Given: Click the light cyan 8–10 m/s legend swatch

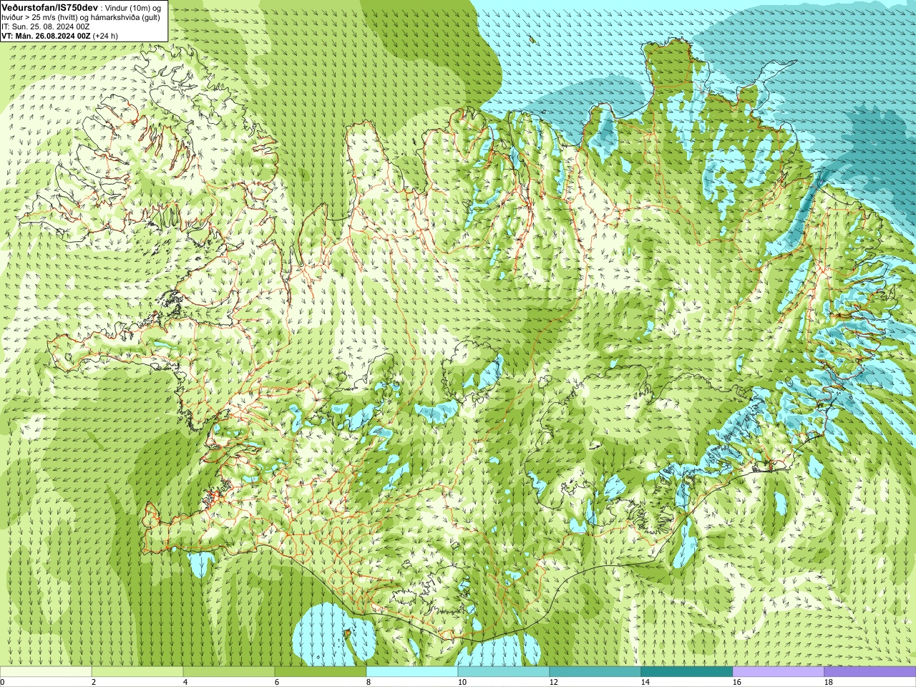Looking at the screenshot, I should (412, 673).
